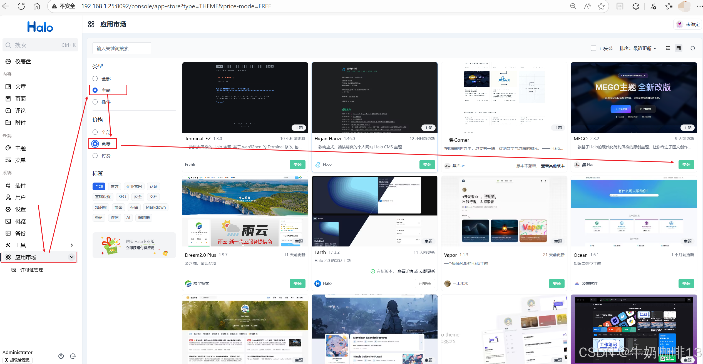Screen dimensions: 703x364
Task: Click 立即更新 link on Earth theme
Action: [x=427, y=271]
